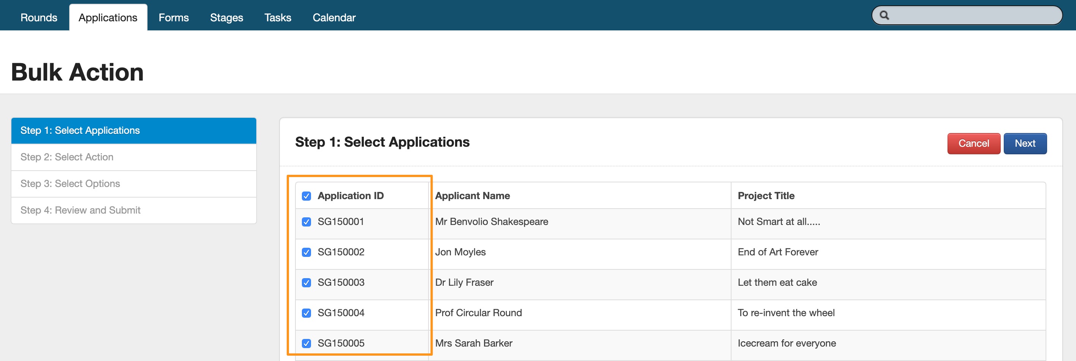1076x361 pixels.
Task: Click the search magnifier icon
Action: [x=884, y=16]
